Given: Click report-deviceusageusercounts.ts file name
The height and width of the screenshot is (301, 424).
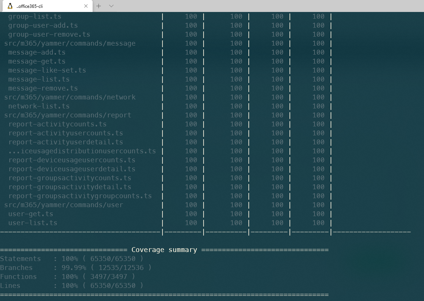Looking at the screenshot, I should coord(72,160).
